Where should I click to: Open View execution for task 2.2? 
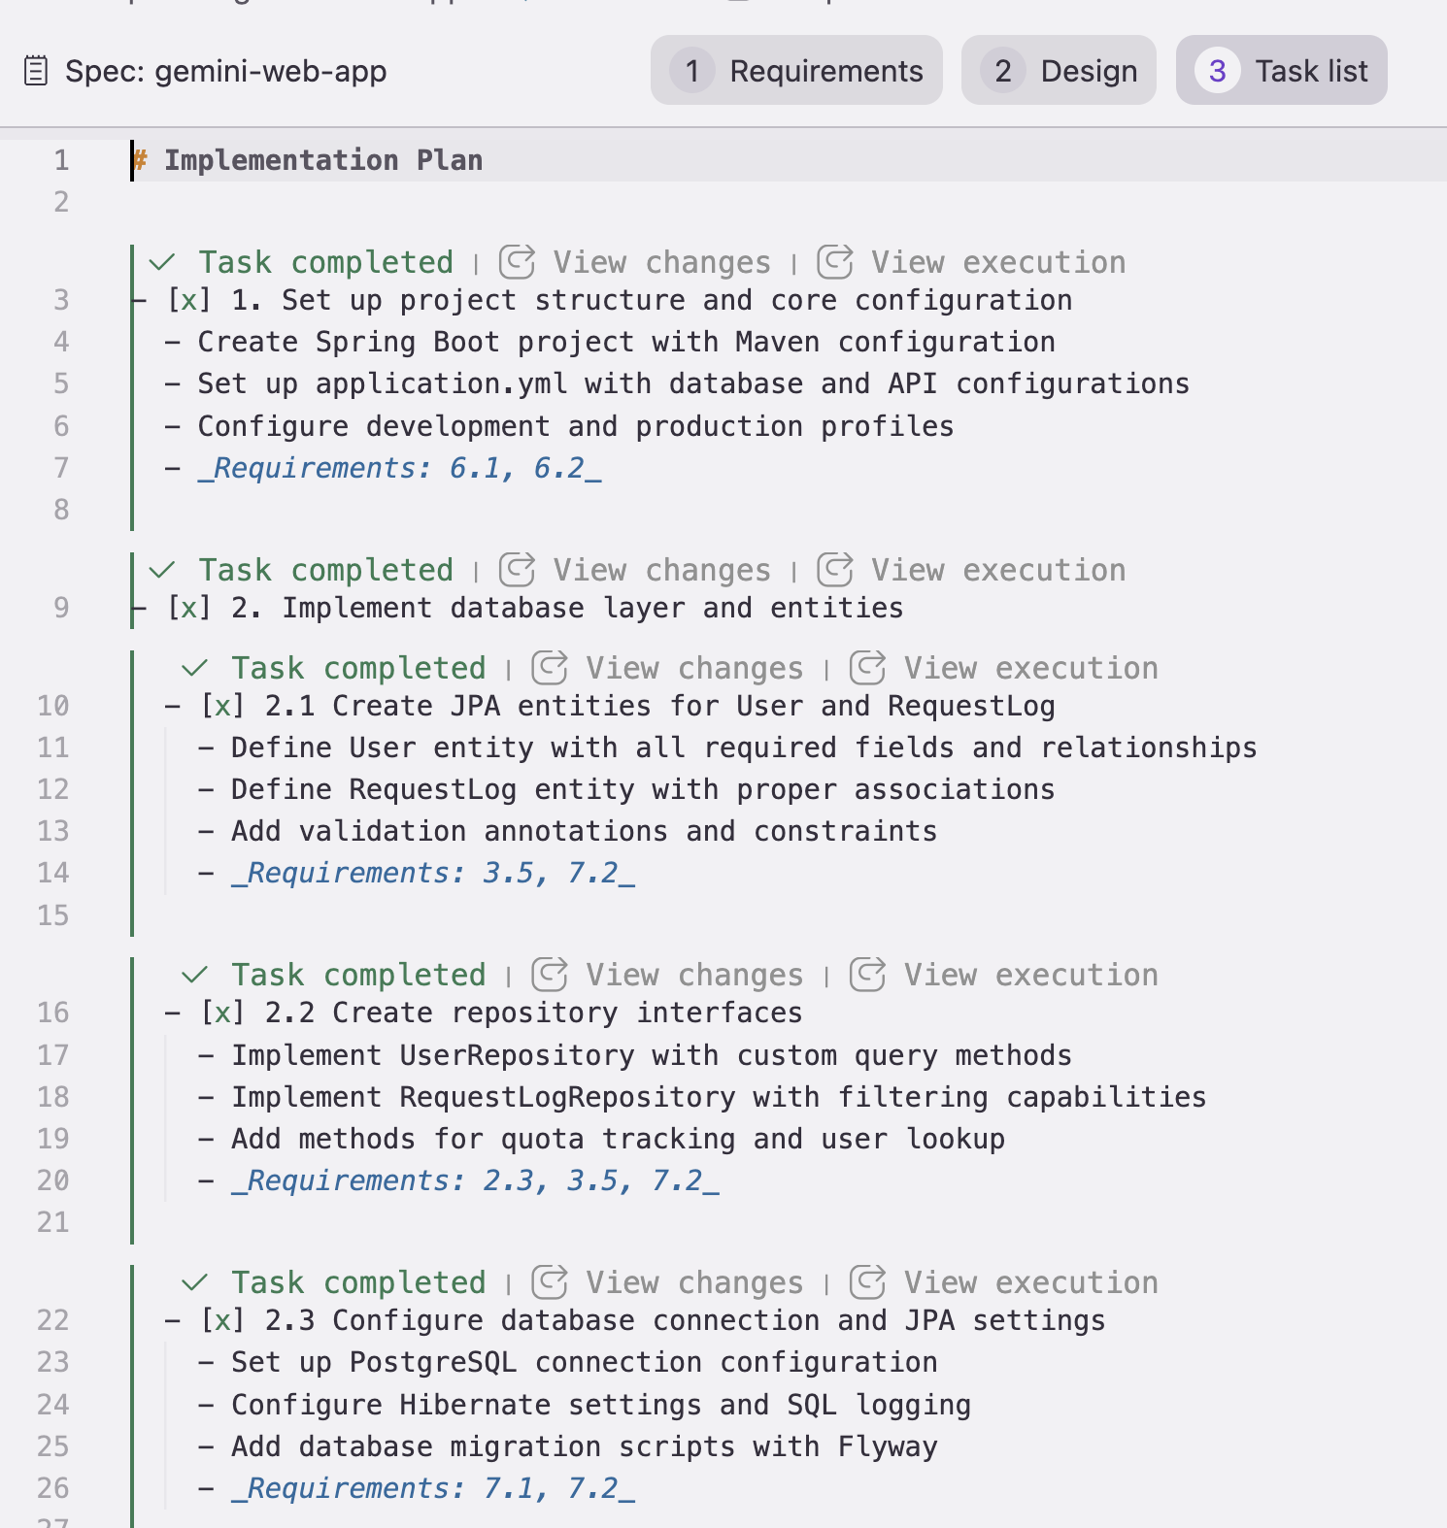(x=1030, y=975)
